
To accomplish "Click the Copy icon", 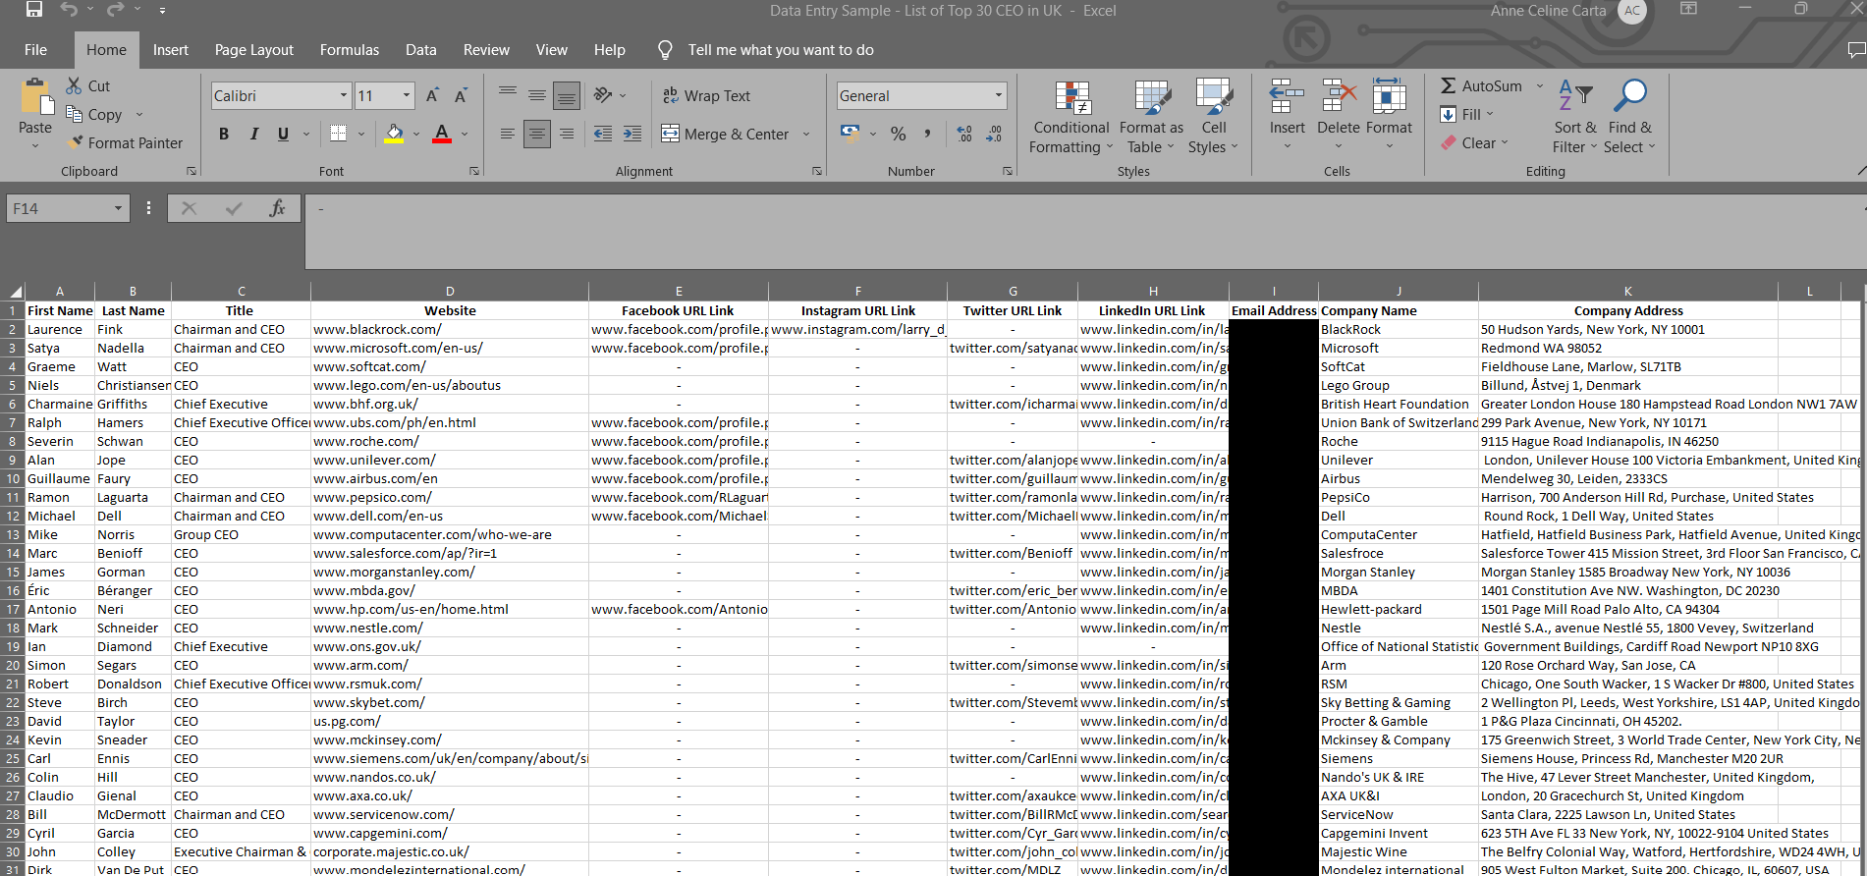I will point(74,115).
